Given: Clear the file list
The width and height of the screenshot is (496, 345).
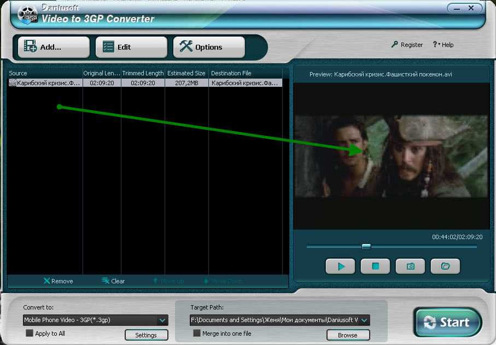Looking at the screenshot, I should [x=113, y=281].
